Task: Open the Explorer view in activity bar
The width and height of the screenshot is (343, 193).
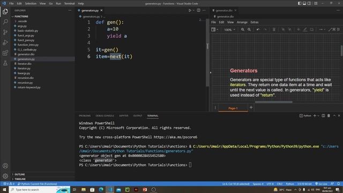Action: [x=5, y=11]
